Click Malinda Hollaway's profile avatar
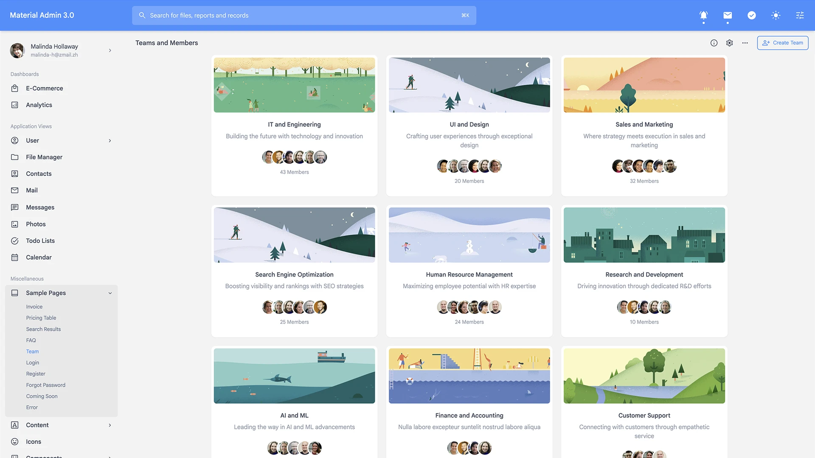The image size is (815, 458). coord(17,50)
